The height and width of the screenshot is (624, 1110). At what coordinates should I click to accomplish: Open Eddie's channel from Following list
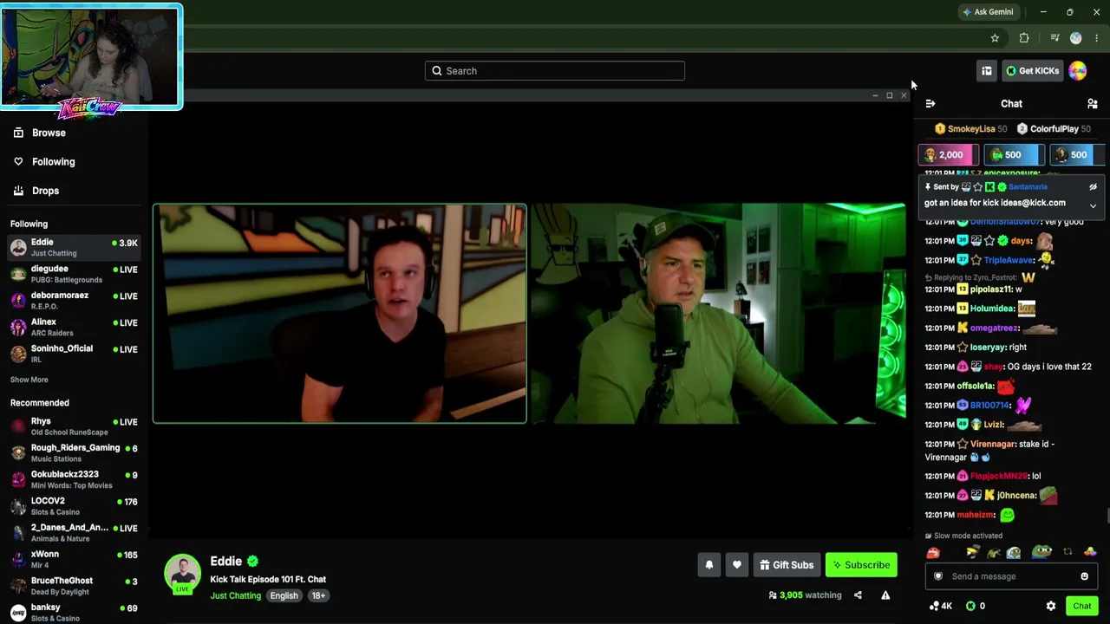tap(74, 247)
